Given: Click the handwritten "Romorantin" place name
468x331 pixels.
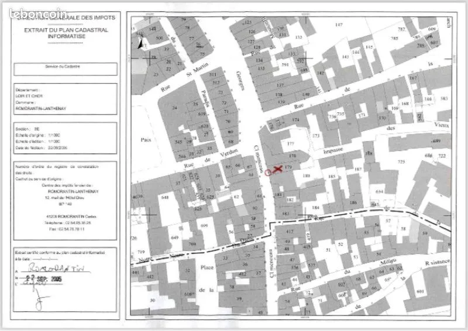Looking at the screenshot, I should coord(57,268).
